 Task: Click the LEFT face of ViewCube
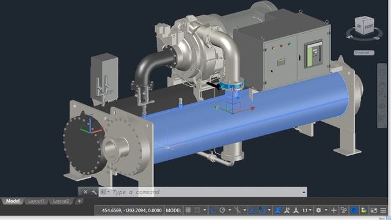coord(359,26)
